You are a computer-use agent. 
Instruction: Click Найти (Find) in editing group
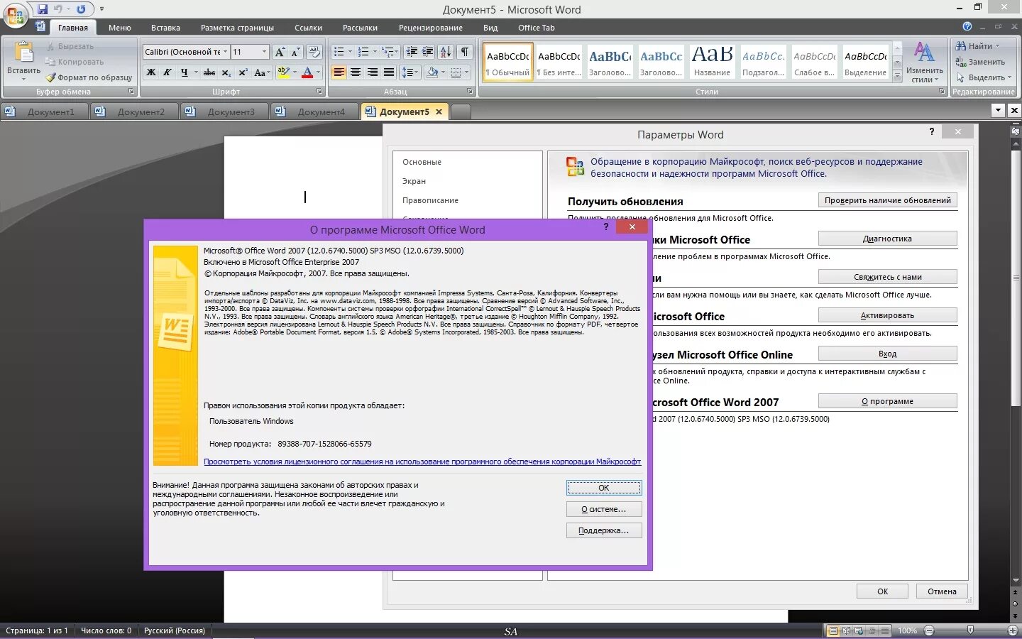pyautogui.click(x=978, y=46)
